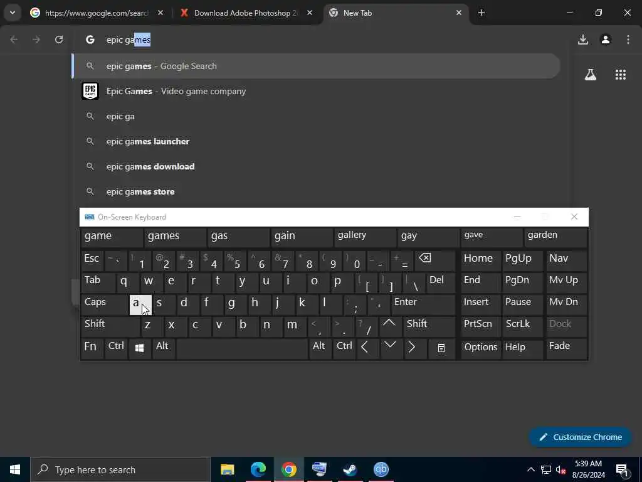Open qBittorrent from taskbar
This screenshot has width=642, height=482.
(x=381, y=469)
